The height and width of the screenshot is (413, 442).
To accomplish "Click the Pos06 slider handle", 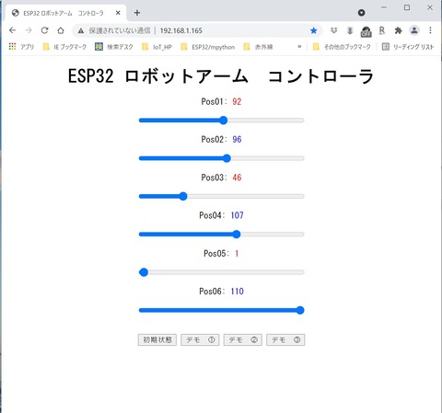I will pyautogui.click(x=300, y=310).
